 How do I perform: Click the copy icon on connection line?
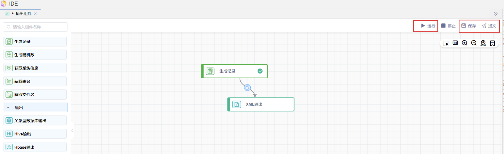coord(247,88)
